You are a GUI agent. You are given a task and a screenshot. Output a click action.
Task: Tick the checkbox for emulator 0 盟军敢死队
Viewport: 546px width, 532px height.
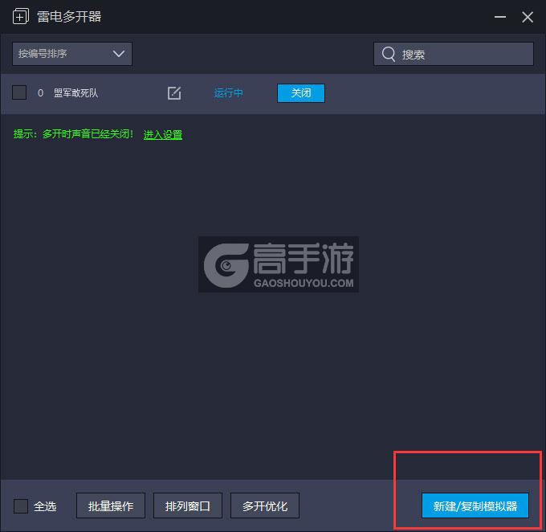point(19,92)
